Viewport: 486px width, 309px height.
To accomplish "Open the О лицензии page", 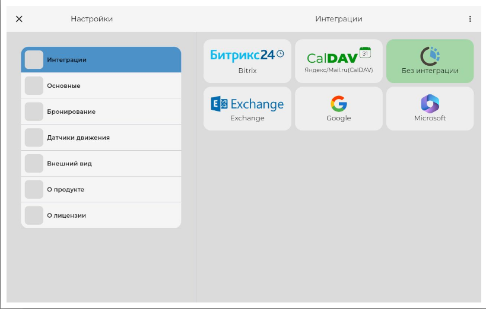I will coord(101,215).
